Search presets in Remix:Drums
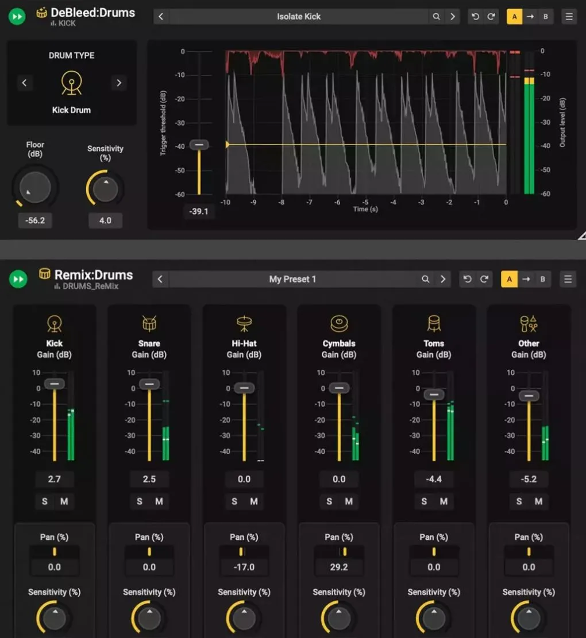Viewport: 586px width, 638px height. [x=425, y=279]
